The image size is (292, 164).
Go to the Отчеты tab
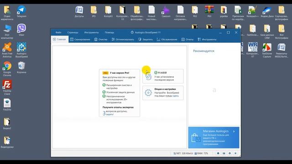(x=188, y=40)
